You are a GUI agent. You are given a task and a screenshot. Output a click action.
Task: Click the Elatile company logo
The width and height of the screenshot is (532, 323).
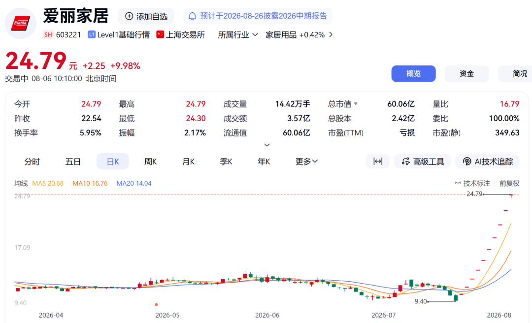click(20, 24)
